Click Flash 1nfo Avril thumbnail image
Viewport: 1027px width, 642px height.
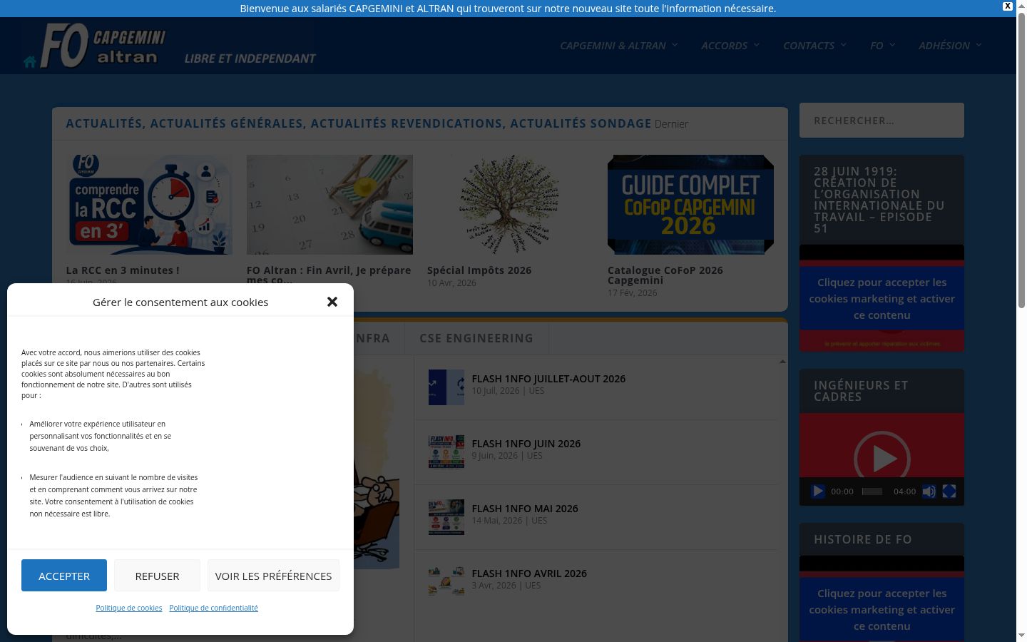[446, 581]
